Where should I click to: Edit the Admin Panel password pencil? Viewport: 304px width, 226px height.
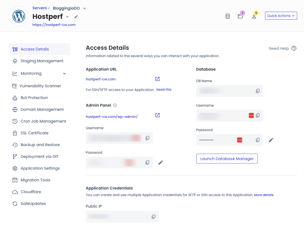pyautogui.click(x=161, y=162)
